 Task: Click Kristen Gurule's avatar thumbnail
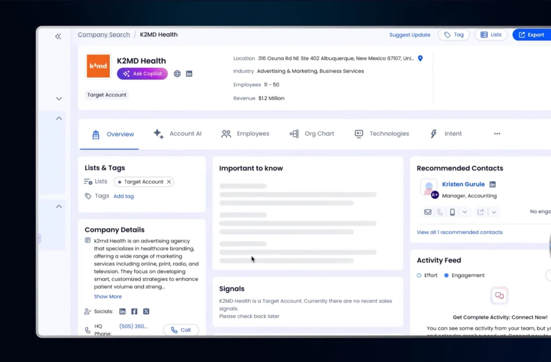[x=429, y=188]
